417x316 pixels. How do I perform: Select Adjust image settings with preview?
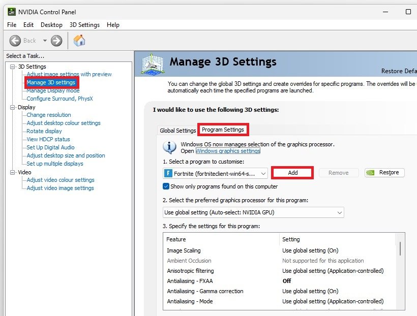(x=69, y=74)
